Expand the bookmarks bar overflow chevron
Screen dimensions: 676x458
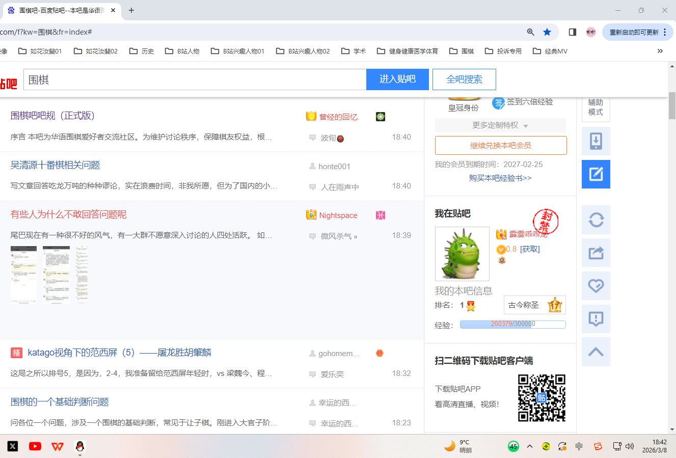click(x=660, y=51)
